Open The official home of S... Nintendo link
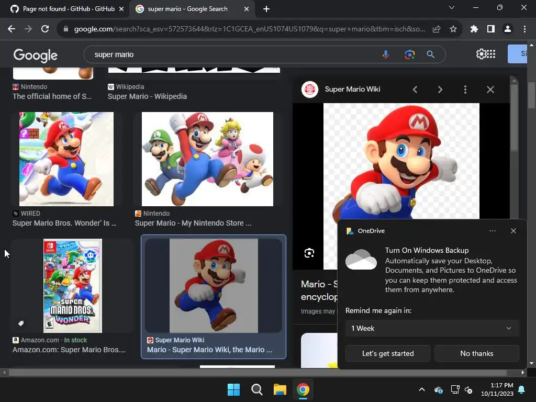Viewport: 536px width, 402px height. [52, 96]
